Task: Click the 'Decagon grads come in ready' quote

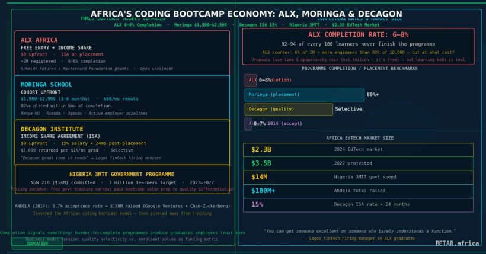Action: click(x=91, y=158)
